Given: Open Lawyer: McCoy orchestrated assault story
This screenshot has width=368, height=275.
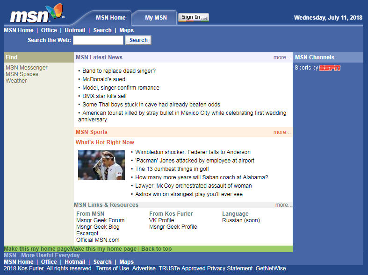Looking at the screenshot, I should [194, 186].
